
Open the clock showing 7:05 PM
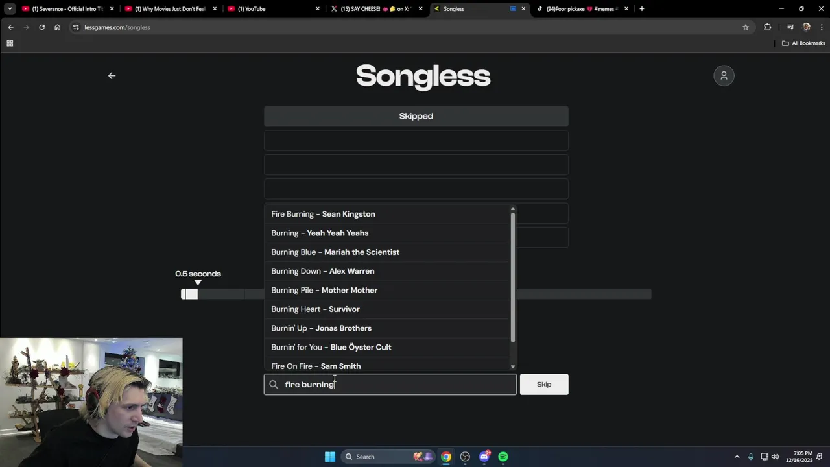tap(799, 457)
